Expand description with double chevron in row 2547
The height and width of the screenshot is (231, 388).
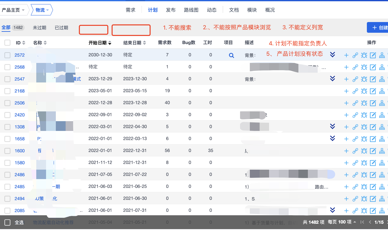coord(332,78)
